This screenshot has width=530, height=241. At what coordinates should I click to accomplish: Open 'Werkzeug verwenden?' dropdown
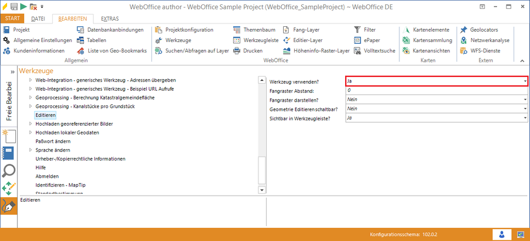[x=525, y=81]
